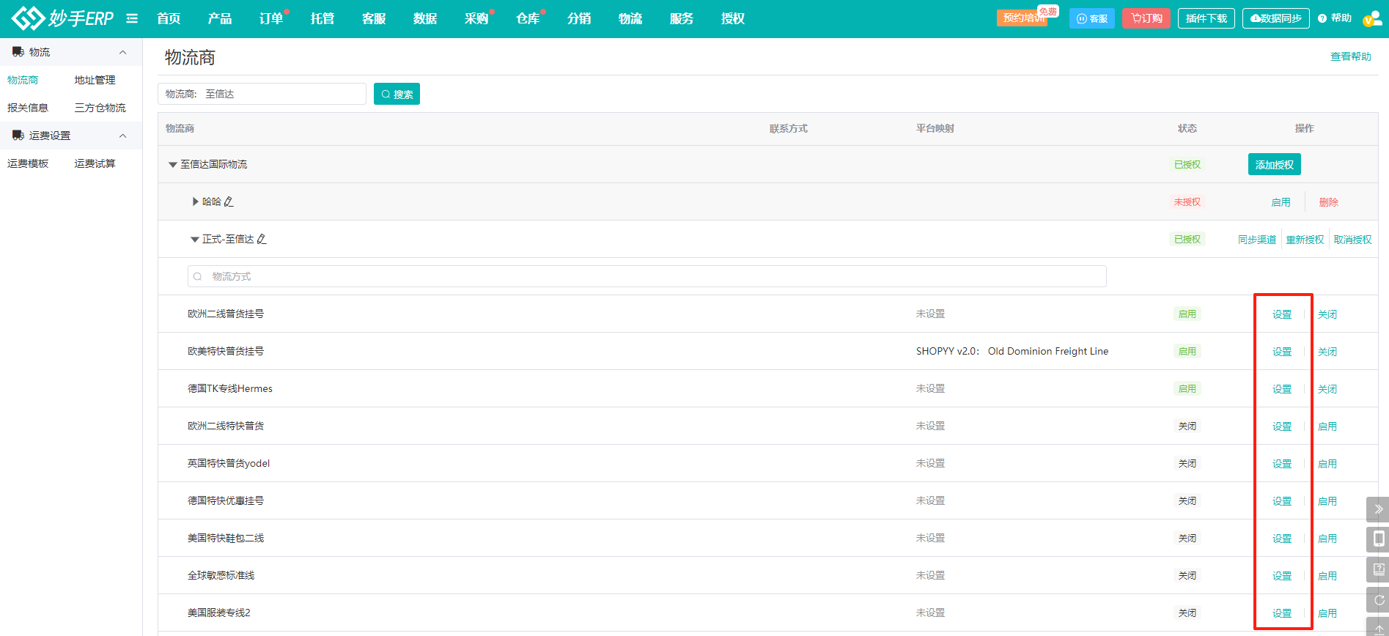Click 设置 for 欧美特快普货挂号
The image size is (1389, 636).
coord(1281,352)
